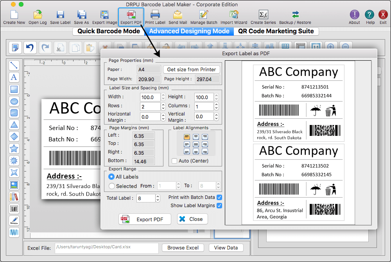Select center-middle label alignment option

[196, 144]
